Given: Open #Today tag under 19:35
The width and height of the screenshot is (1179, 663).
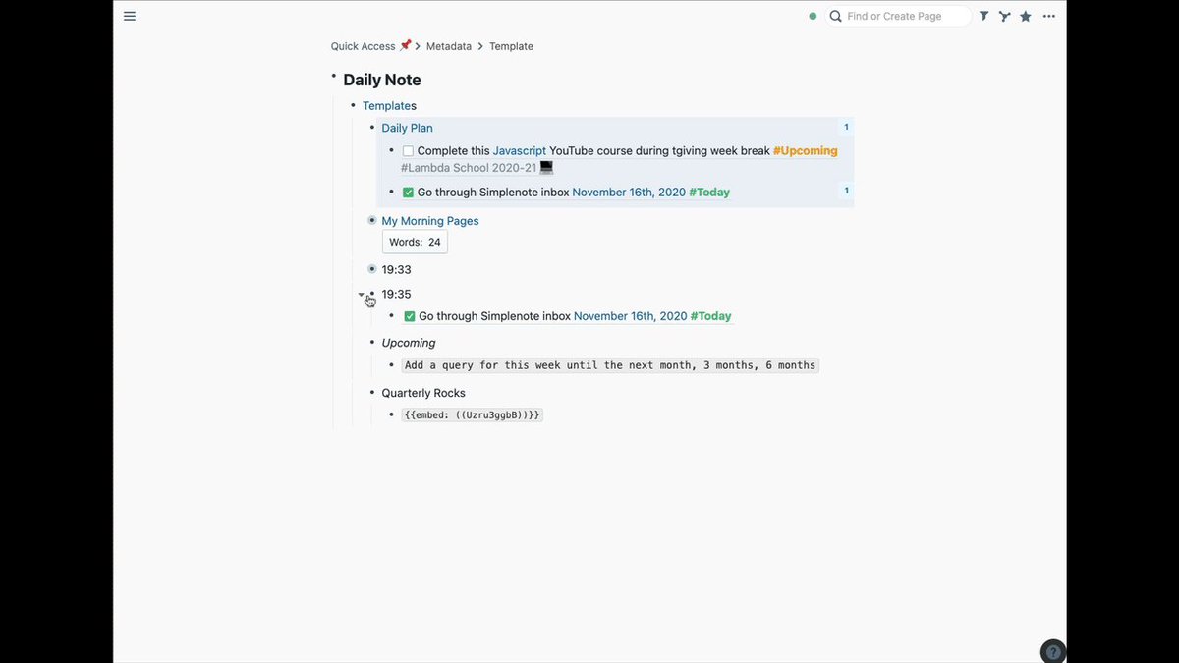Looking at the screenshot, I should coord(711,316).
